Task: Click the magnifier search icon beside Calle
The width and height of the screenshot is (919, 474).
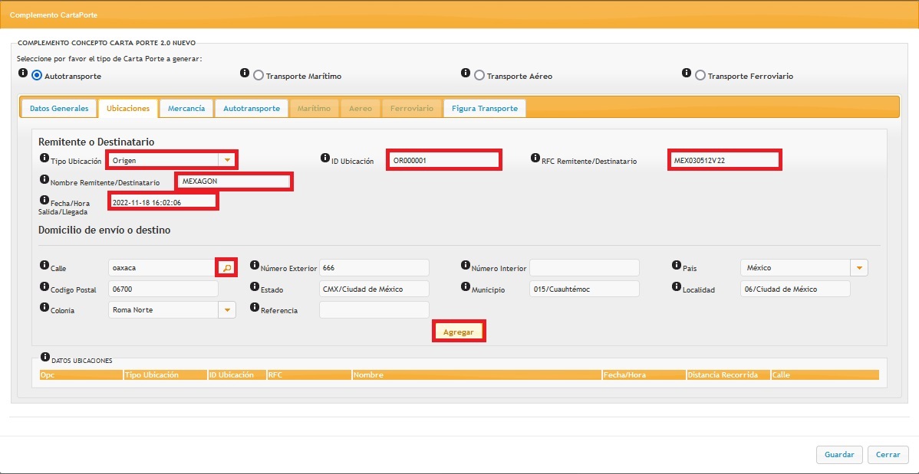Action: [226, 268]
